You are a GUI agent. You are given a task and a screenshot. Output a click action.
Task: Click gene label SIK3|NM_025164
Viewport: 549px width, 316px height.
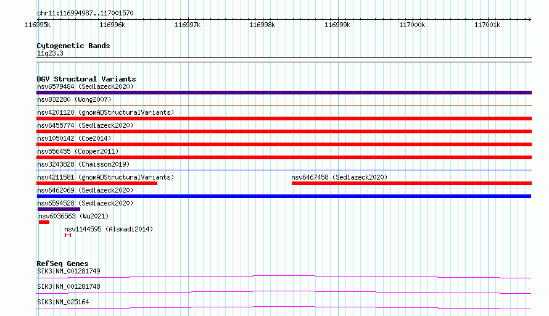[x=63, y=302]
